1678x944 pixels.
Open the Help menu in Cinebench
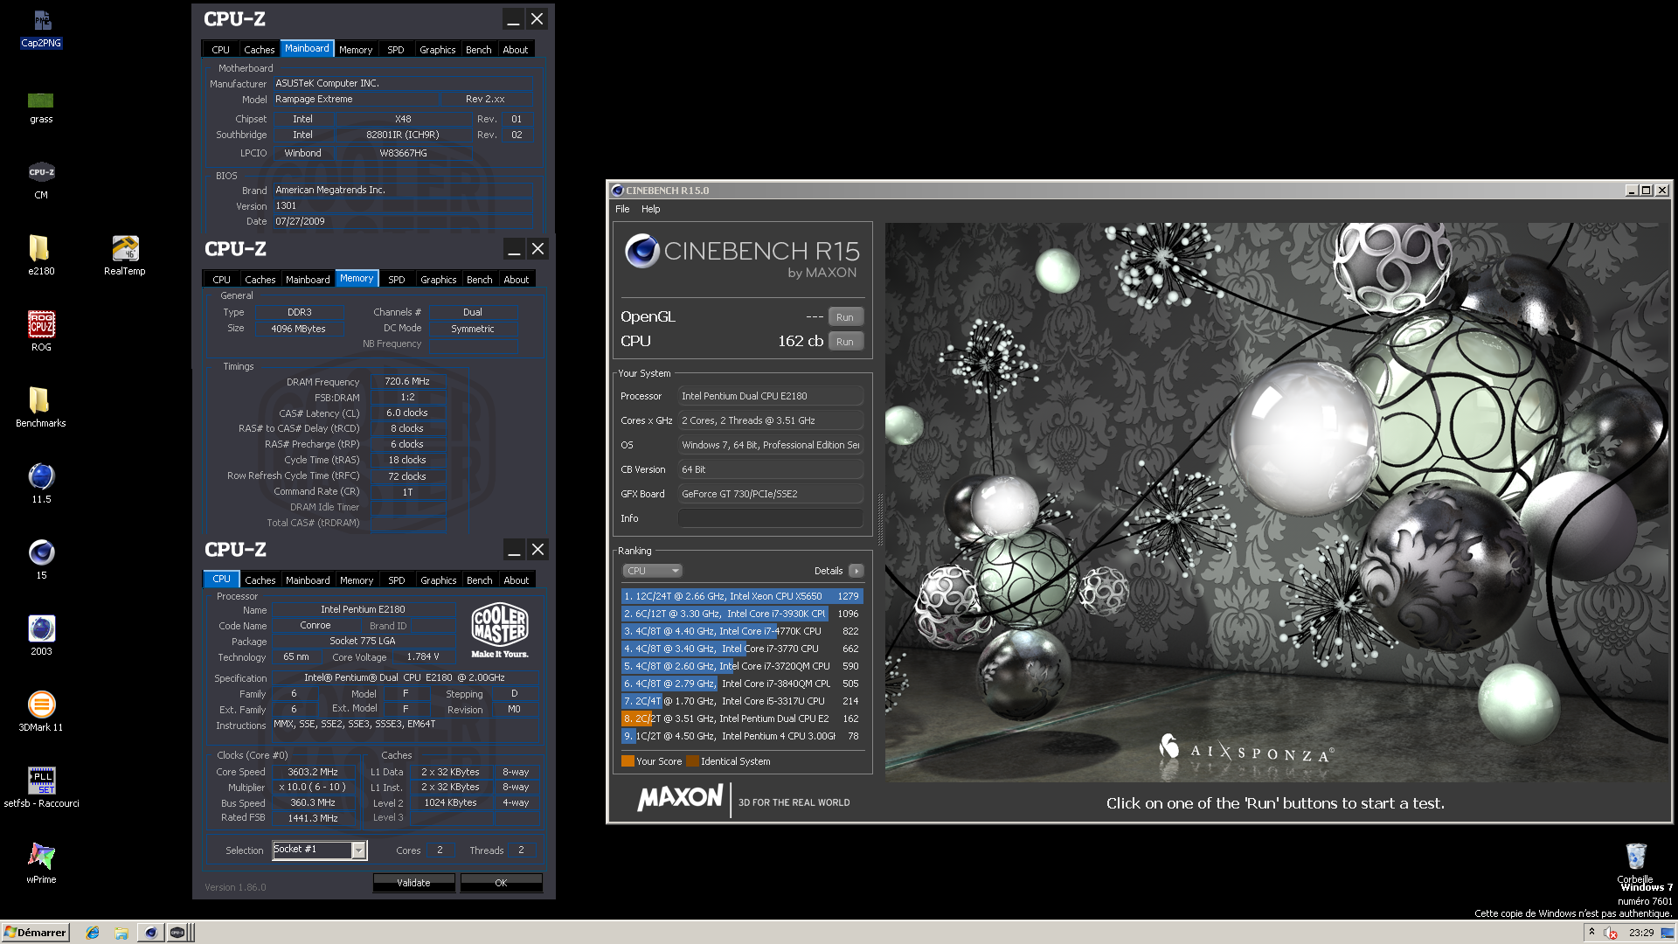tap(651, 209)
